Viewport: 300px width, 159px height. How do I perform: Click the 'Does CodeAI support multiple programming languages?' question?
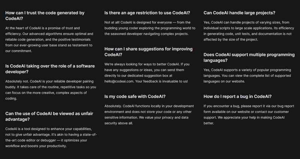pos(249,58)
